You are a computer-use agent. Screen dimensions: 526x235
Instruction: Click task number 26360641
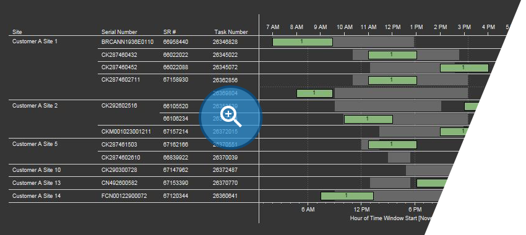click(225, 196)
